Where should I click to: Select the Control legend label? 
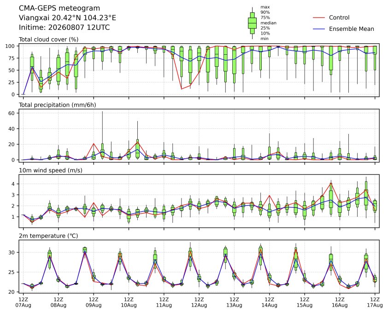coord(339,17)
